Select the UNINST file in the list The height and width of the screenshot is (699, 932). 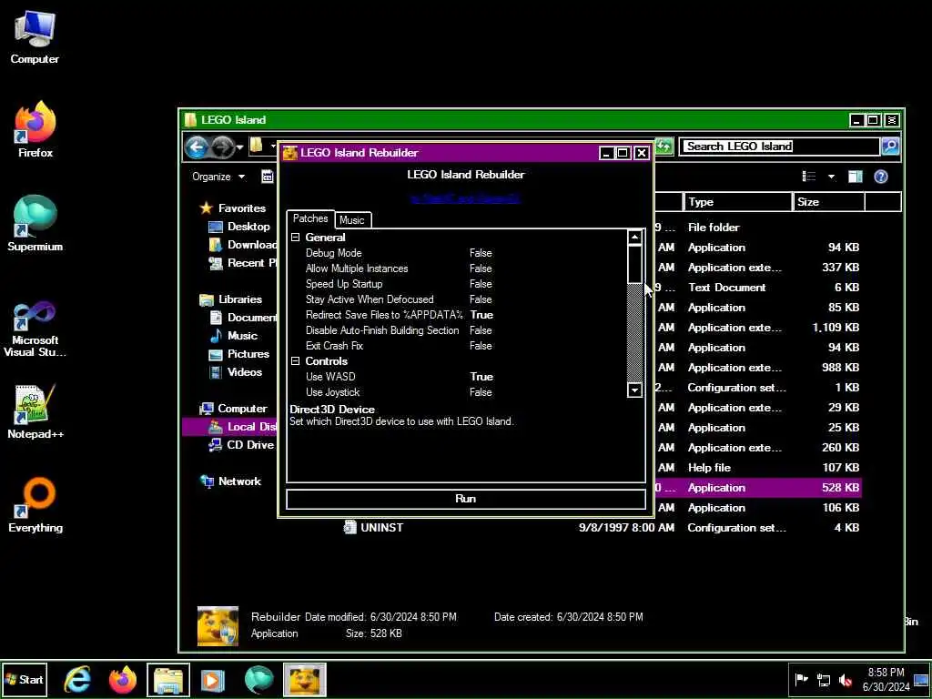tap(374, 528)
